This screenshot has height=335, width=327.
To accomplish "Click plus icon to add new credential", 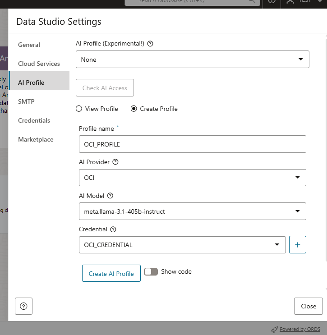I will click(x=298, y=245).
